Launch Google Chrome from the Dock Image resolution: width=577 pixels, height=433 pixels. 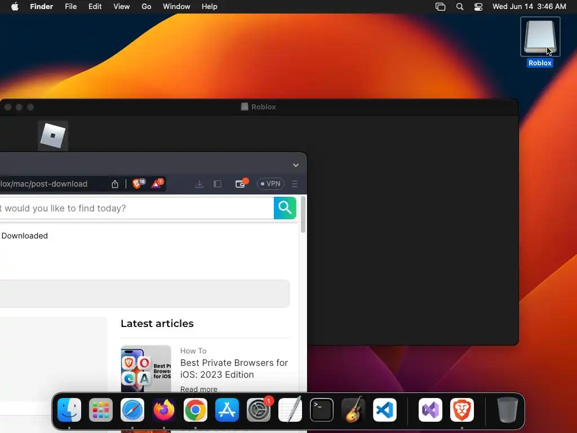tap(196, 410)
